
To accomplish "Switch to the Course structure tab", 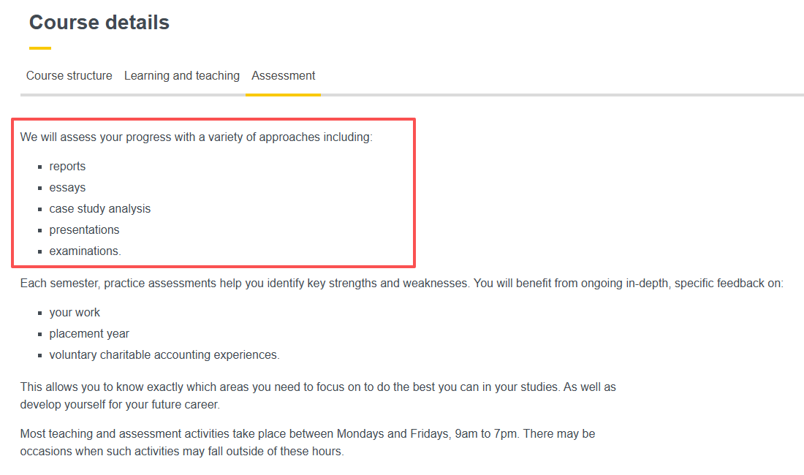I will click(x=69, y=76).
